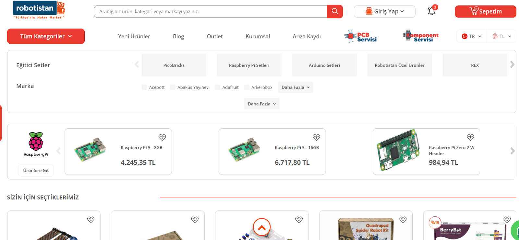The width and height of the screenshot is (519, 240).
Task: Open the notifications bell icon
Action: pos(431,11)
